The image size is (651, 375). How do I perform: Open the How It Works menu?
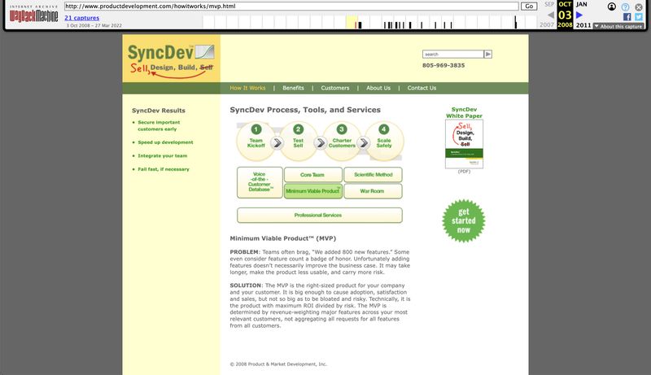[x=247, y=88]
